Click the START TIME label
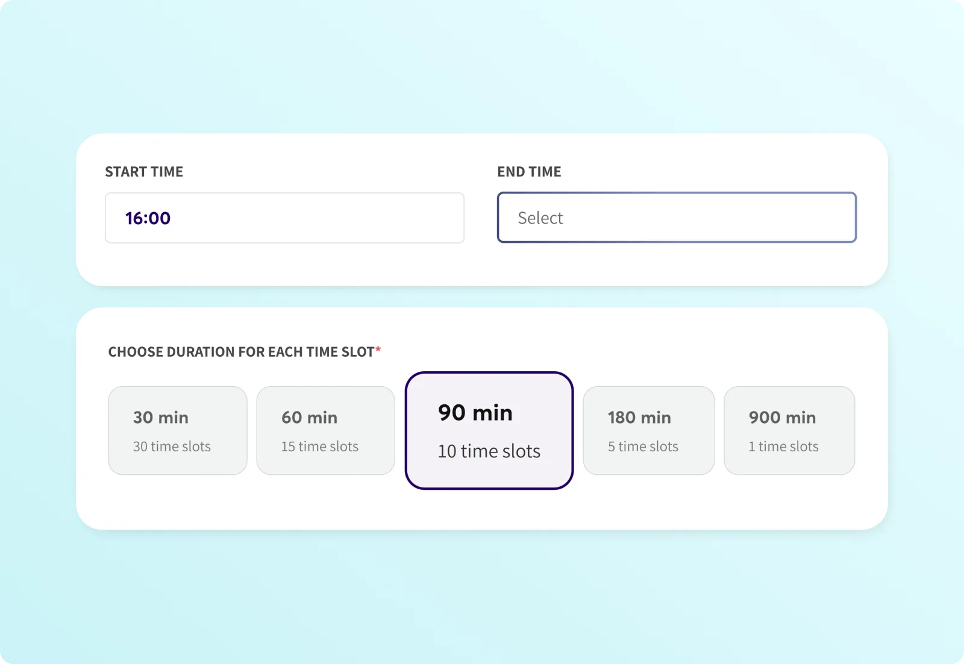 (144, 172)
